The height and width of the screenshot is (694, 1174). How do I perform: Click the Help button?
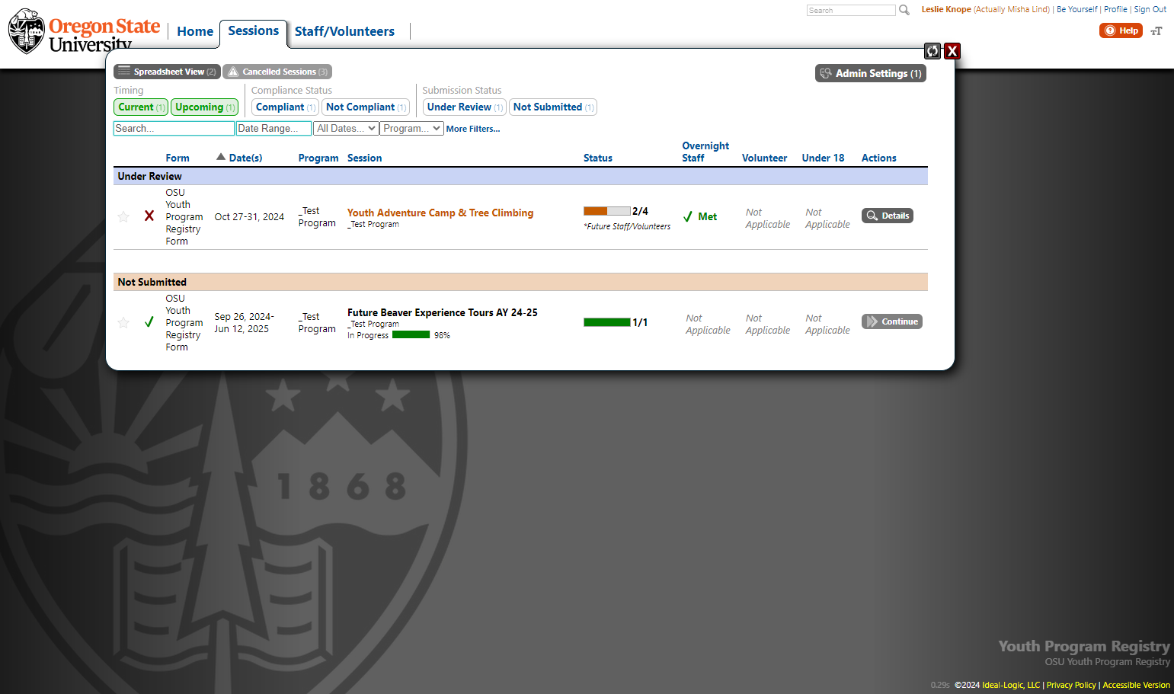coord(1121,30)
